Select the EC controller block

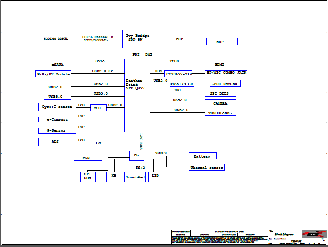pyautogui.click(x=136, y=156)
